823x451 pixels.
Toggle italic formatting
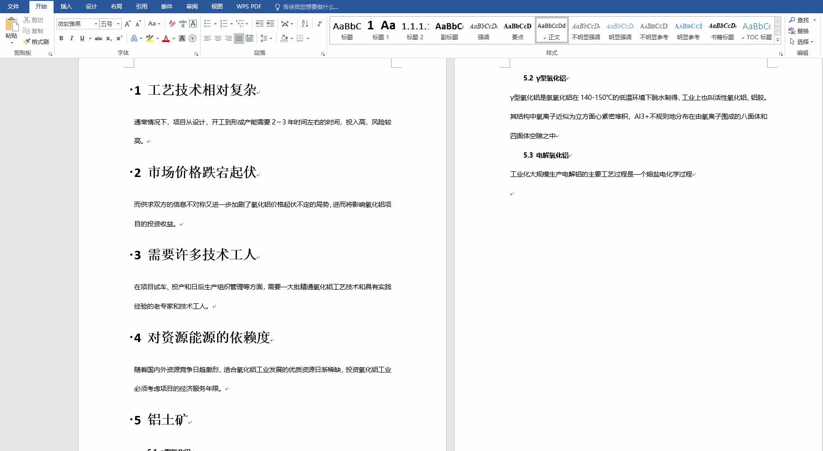tap(71, 39)
